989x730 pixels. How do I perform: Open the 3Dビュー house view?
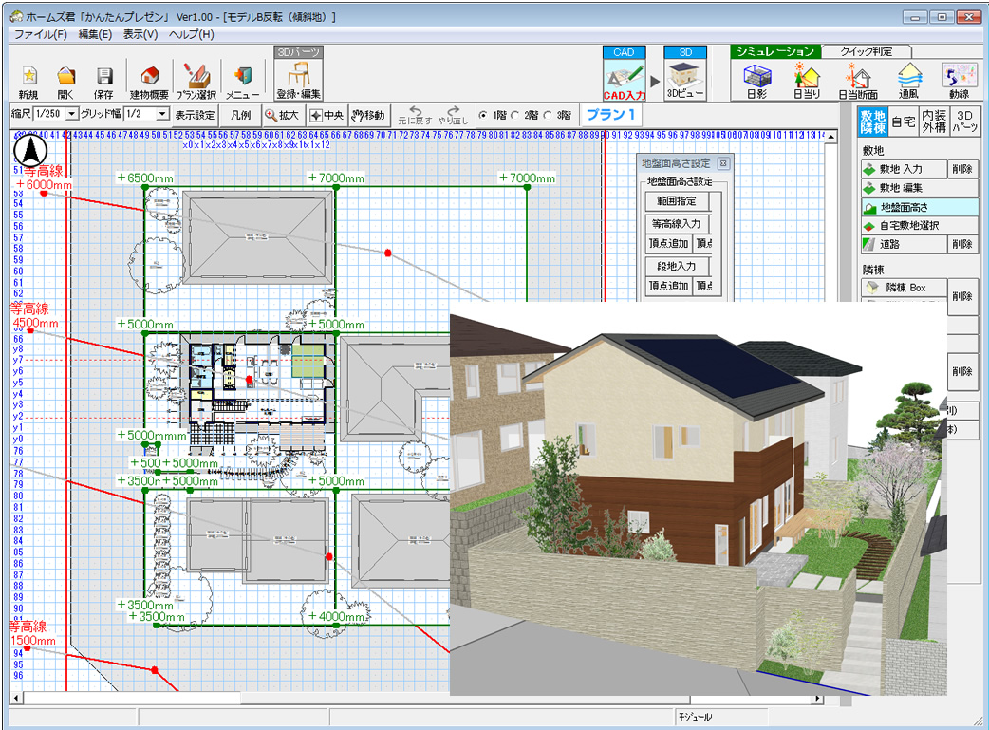685,80
